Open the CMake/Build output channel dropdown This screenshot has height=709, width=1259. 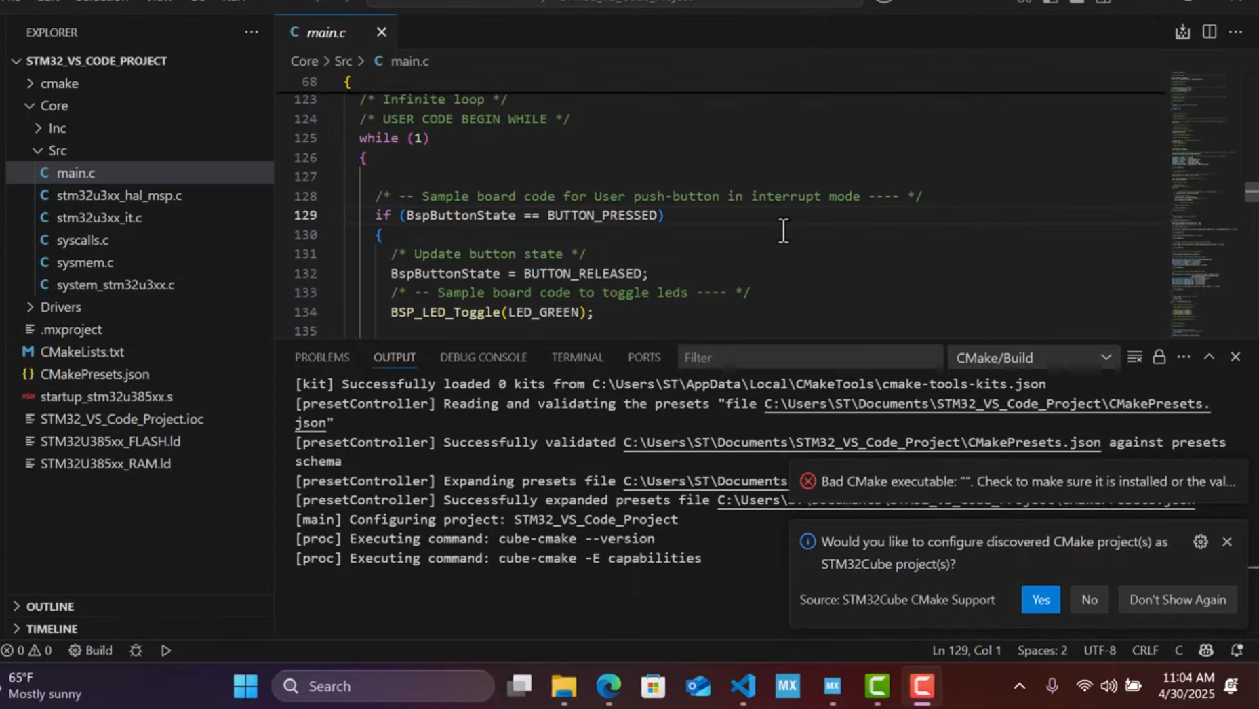[x=1033, y=357]
